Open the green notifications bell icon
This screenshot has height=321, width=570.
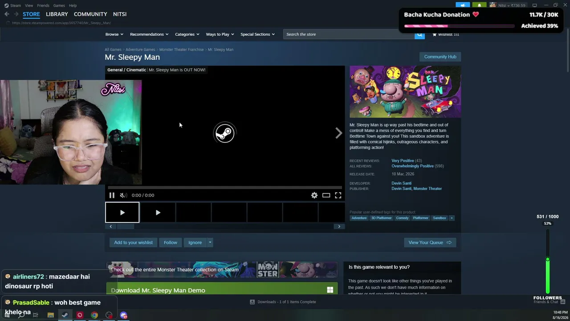(479, 5)
